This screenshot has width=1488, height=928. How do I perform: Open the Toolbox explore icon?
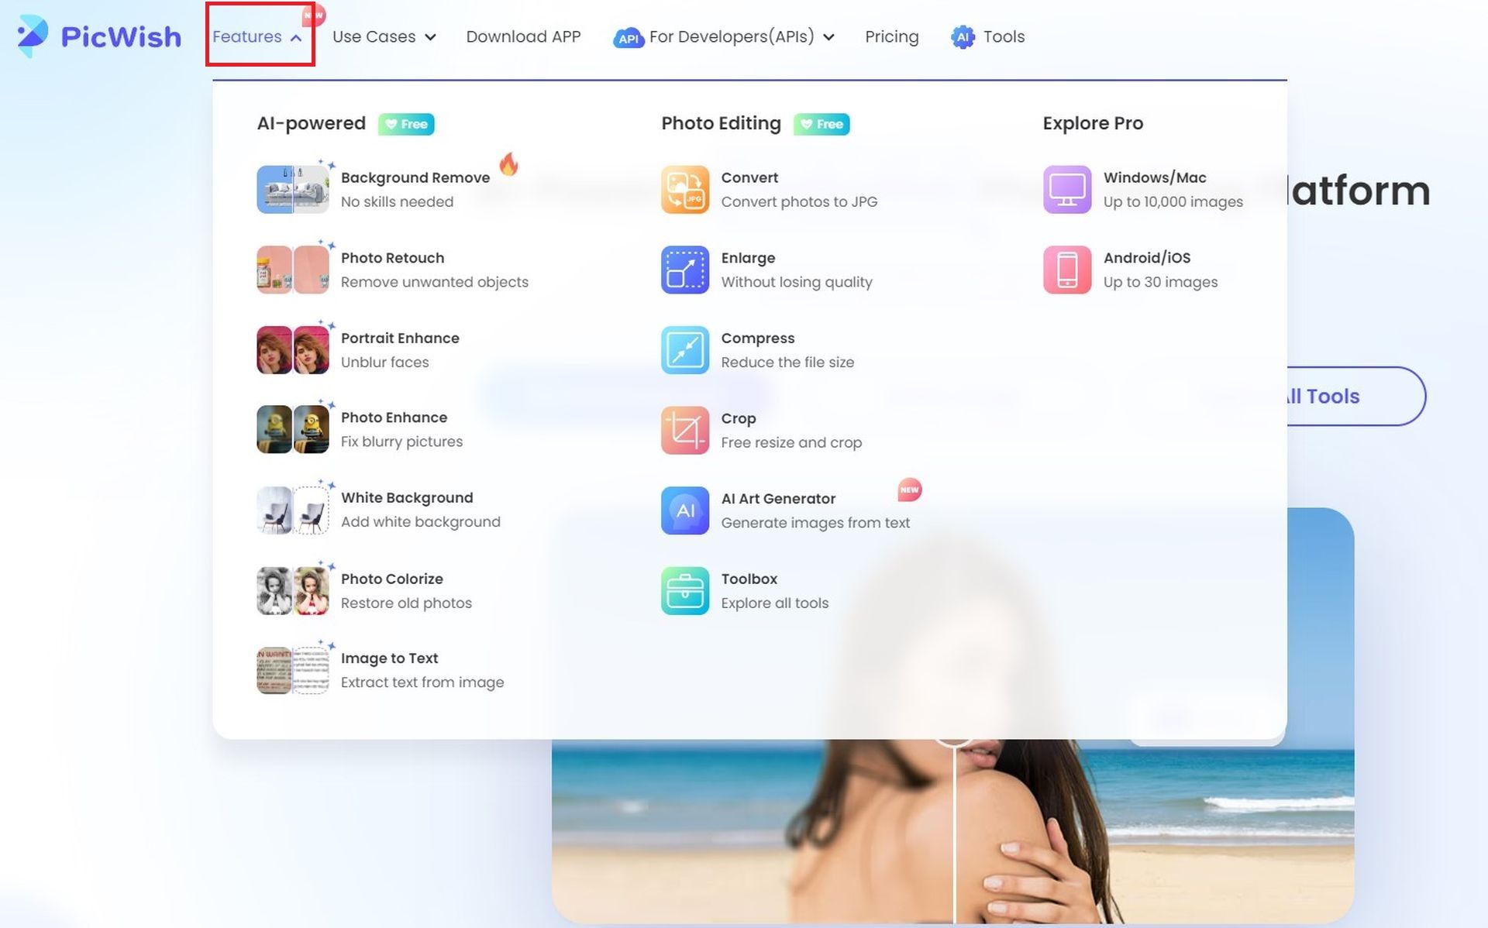pyautogui.click(x=684, y=590)
